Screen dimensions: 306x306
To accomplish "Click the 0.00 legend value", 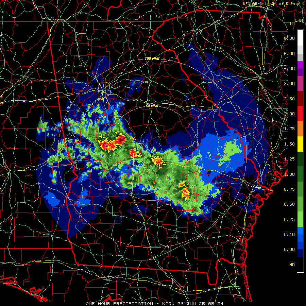I will click(x=289, y=250).
